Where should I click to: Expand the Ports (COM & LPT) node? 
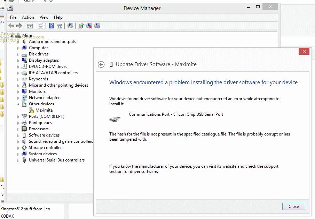[18, 116]
